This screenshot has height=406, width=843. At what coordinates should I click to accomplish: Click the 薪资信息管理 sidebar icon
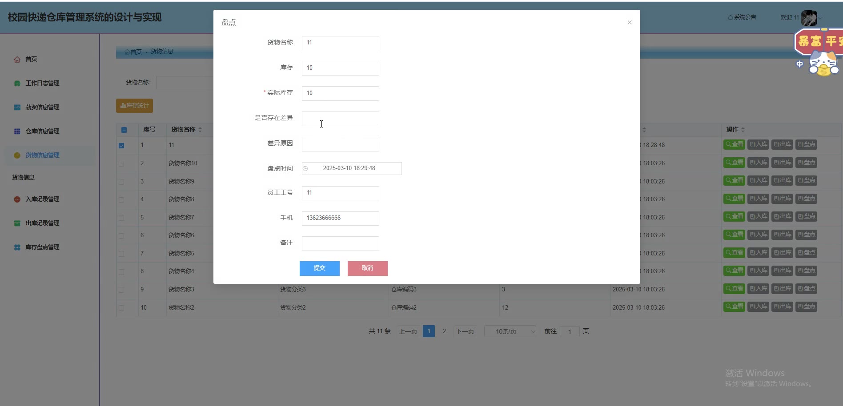coord(17,107)
